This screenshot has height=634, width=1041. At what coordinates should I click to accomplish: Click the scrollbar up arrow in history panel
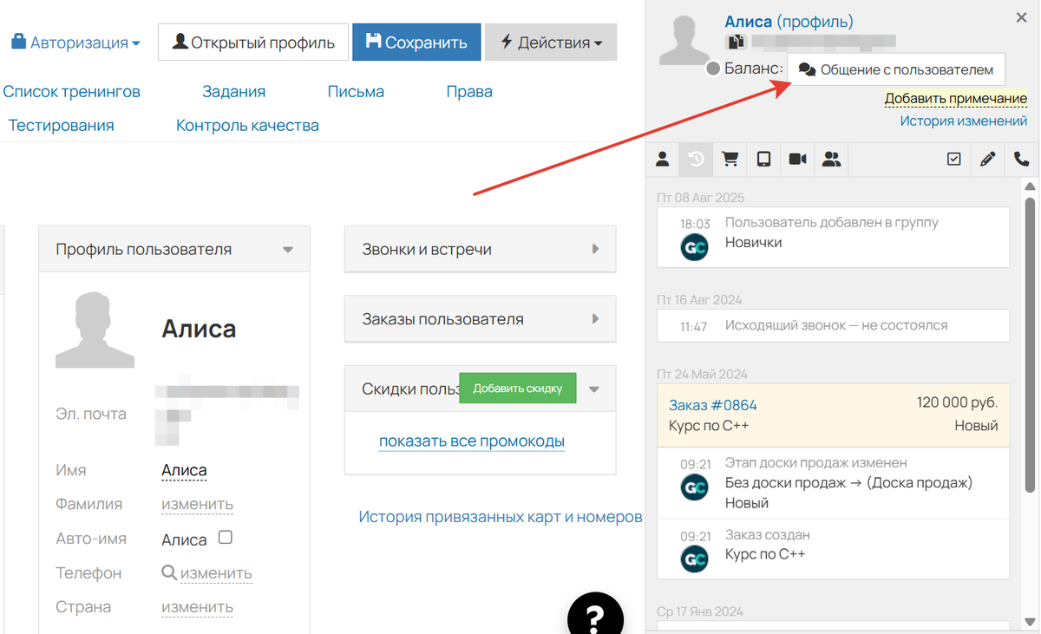1031,186
